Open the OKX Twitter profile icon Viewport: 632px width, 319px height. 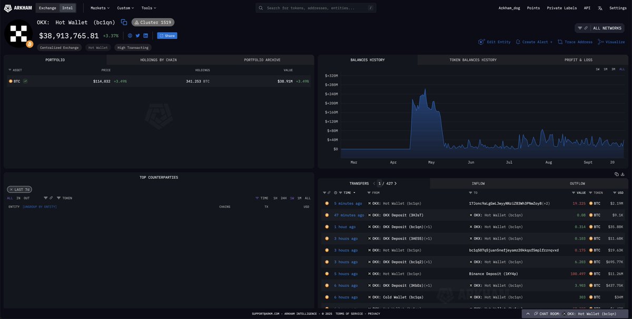tap(138, 36)
